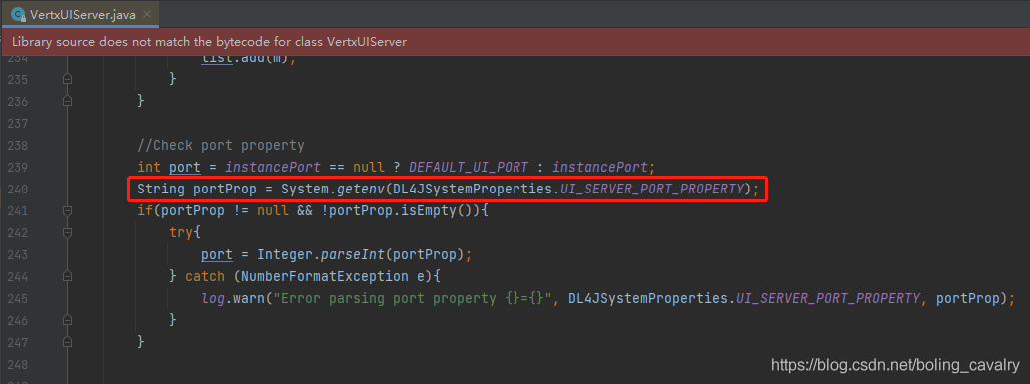Click the bytecode mismatch warning banner
This screenshot has width=1030, height=384.
pos(515,41)
